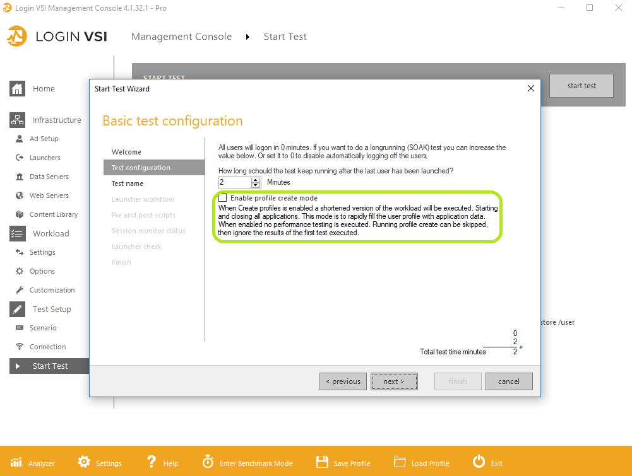Viewport: 632px width, 476px height.
Task: Click the next button
Action: coord(394,381)
